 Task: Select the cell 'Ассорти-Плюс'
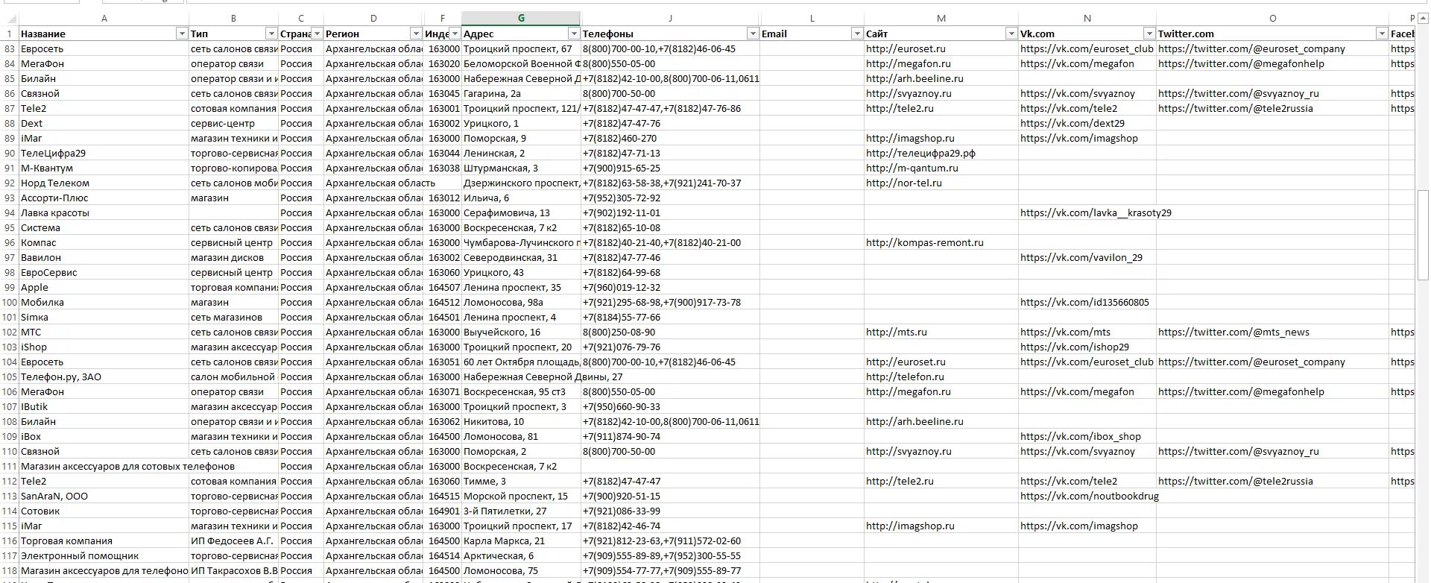click(x=104, y=198)
